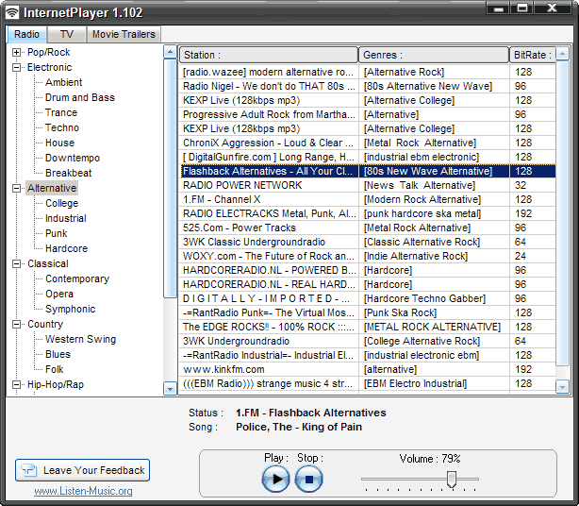
Task: Select The EDGE ROCKS!! station row
Action: (368, 328)
